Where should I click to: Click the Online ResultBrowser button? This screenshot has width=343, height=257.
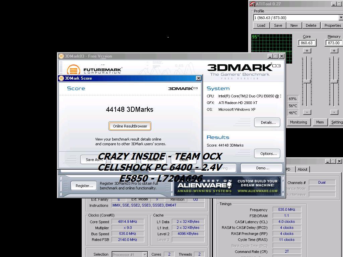point(130,126)
